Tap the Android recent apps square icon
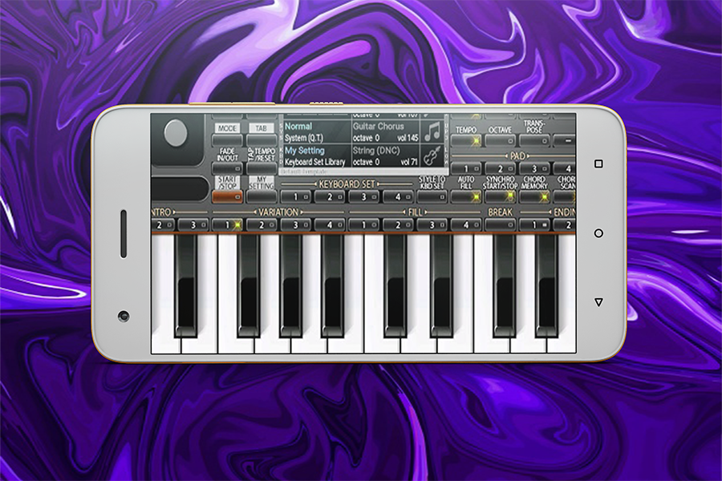The image size is (722, 481). click(598, 164)
